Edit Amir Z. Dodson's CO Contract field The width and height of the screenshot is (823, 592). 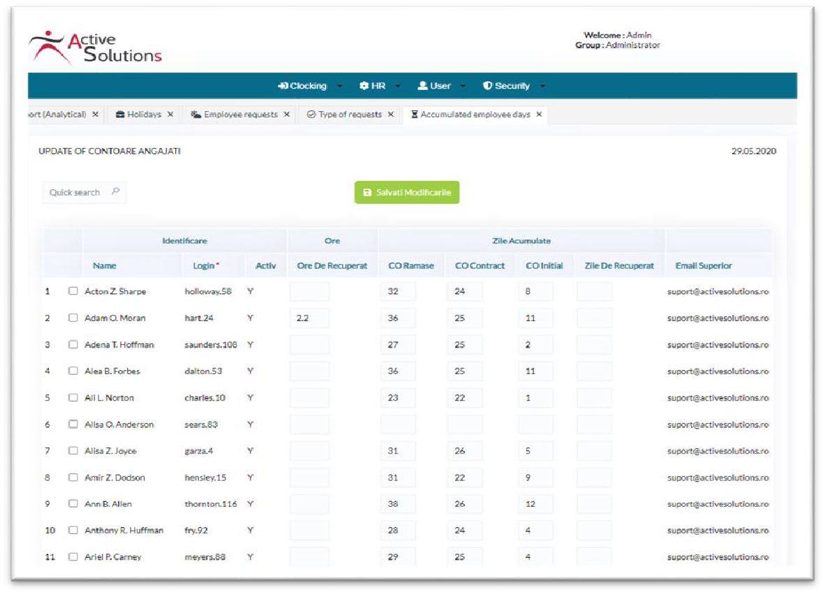coord(464,477)
